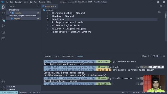The image size is (167, 94).
Task: Open the File menu
Action: pyautogui.click(x=7, y=2)
